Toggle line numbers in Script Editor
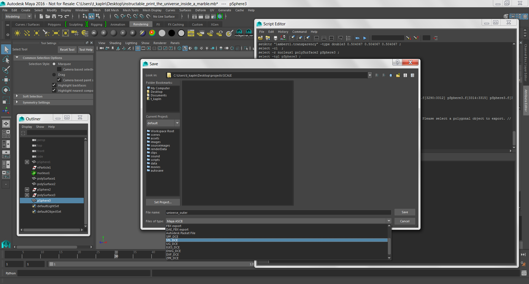The height and width of the screenshot is (284, 529). click(349, 38)
